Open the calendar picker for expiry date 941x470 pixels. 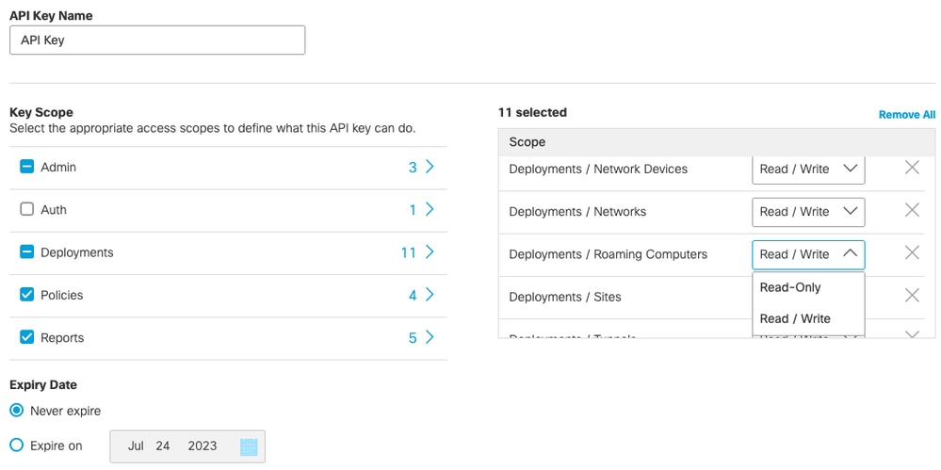[249, 446]
